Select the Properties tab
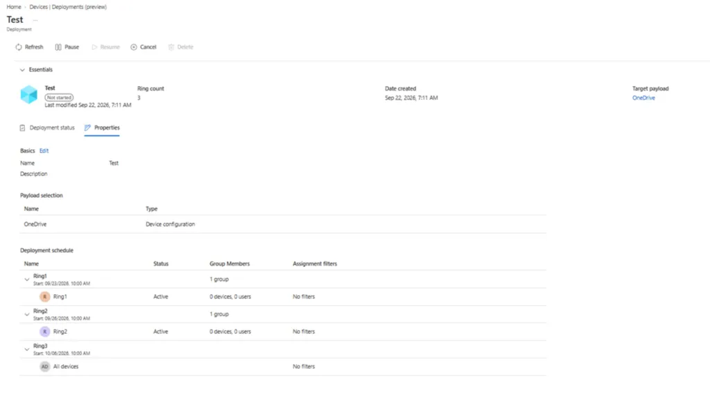Image resolution: width=710 pixels, height=396 pixels. click(102, 128)
